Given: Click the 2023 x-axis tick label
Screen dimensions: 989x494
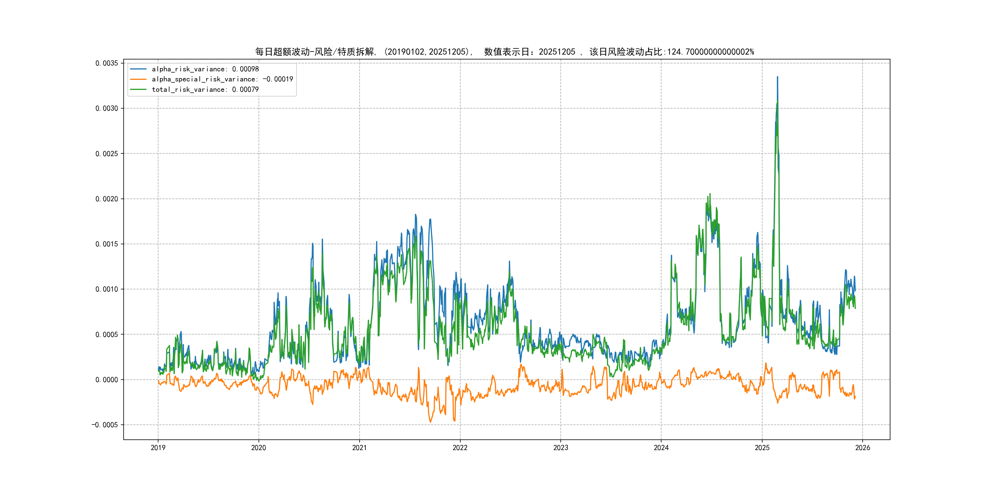Looking at the screenshot, I should click(560, 448).
